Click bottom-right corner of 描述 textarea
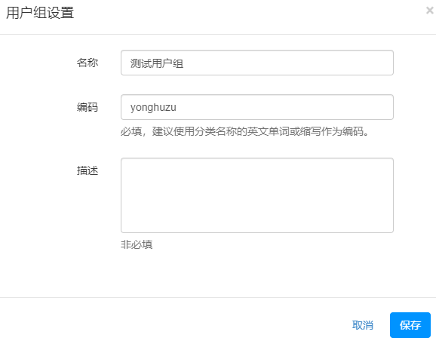The height and width of the screenshot is (350, 436). click(x=391, y=231)
